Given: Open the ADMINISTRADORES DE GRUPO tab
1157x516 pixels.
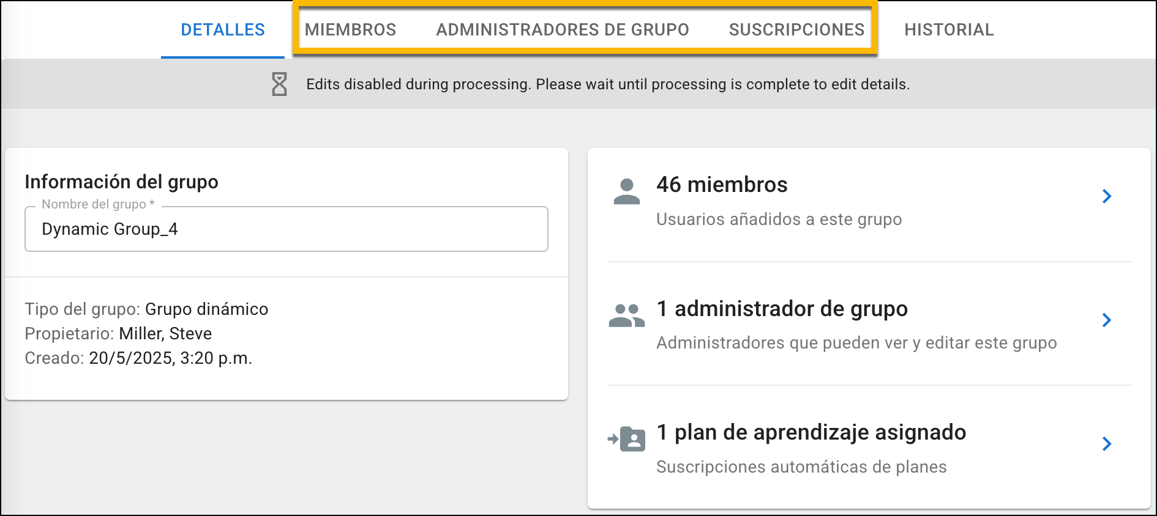Looking at the screenshot, I should (x=563, y=29).
